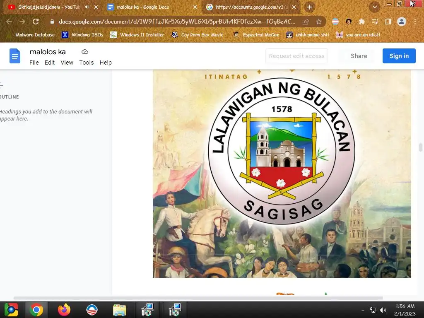The height and width of the screenshot is (318, 424).
Task: Open the Malware Database bookmark
Action: tap(31, 35)
